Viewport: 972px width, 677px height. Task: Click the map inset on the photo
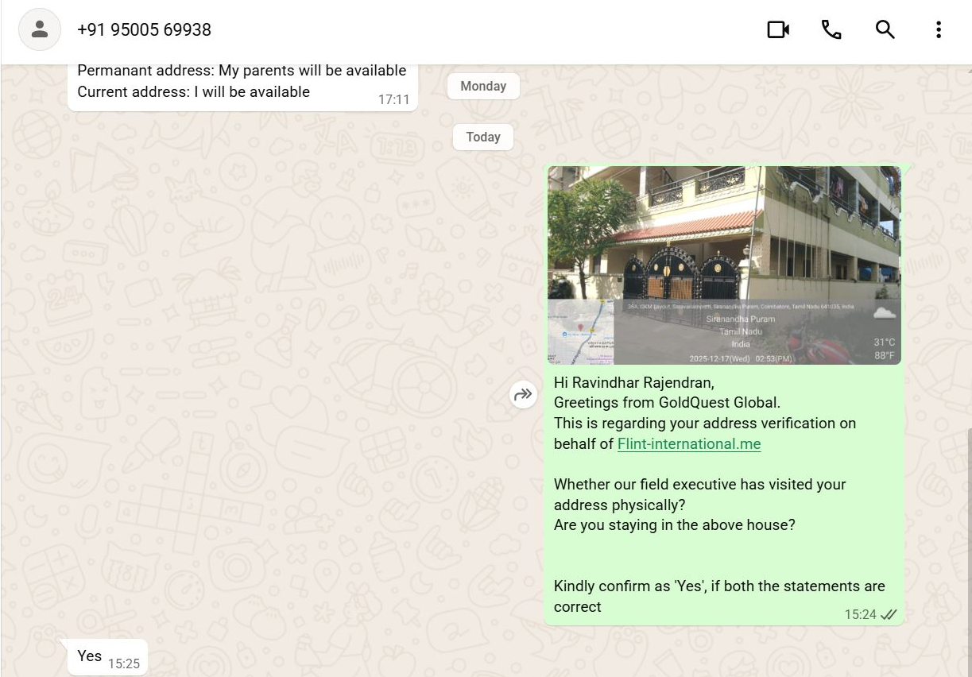point(580,332)
